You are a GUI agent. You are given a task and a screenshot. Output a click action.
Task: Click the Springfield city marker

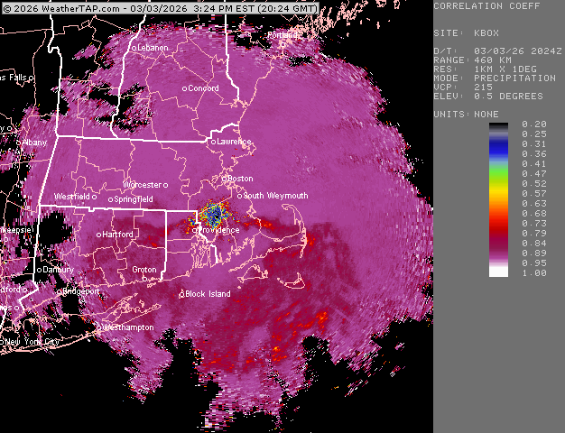pyautogui.click(x=111, y=199)
